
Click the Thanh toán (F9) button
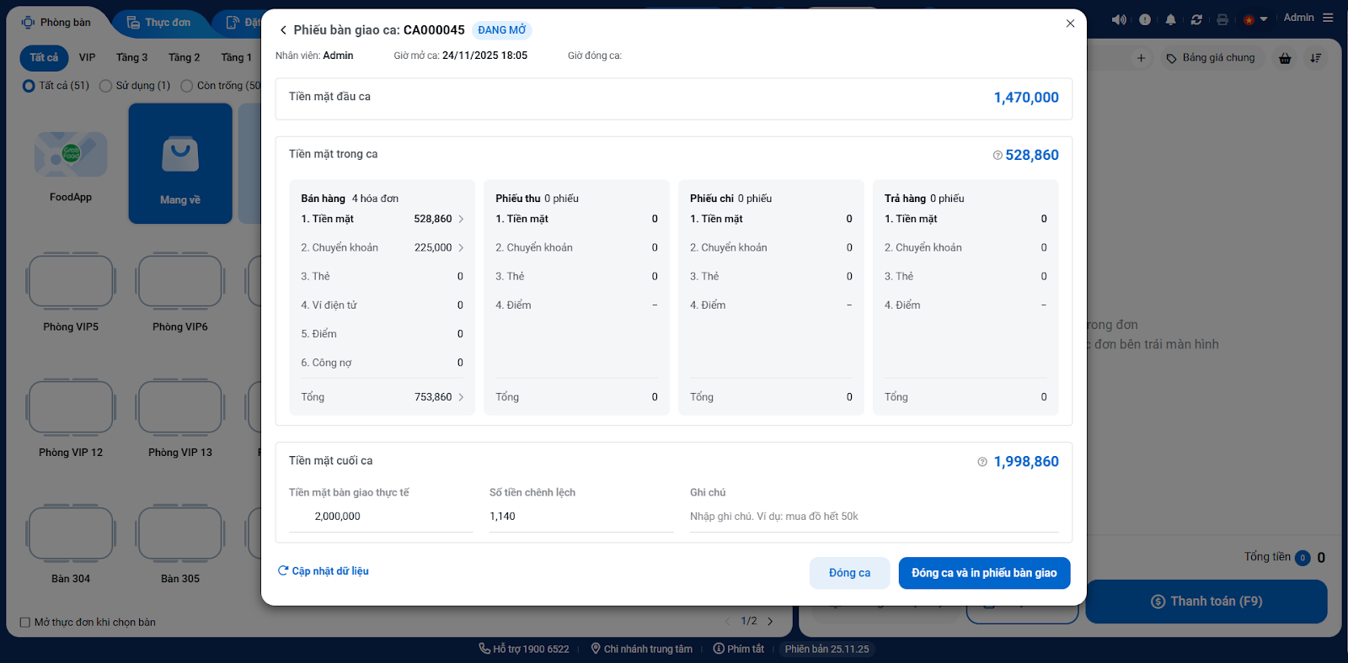point(1206,602)
